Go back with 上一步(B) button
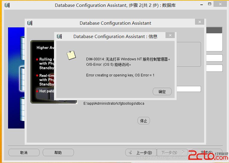Image resolution: width=229 pixels, height=163 pixels. [141, 153]
